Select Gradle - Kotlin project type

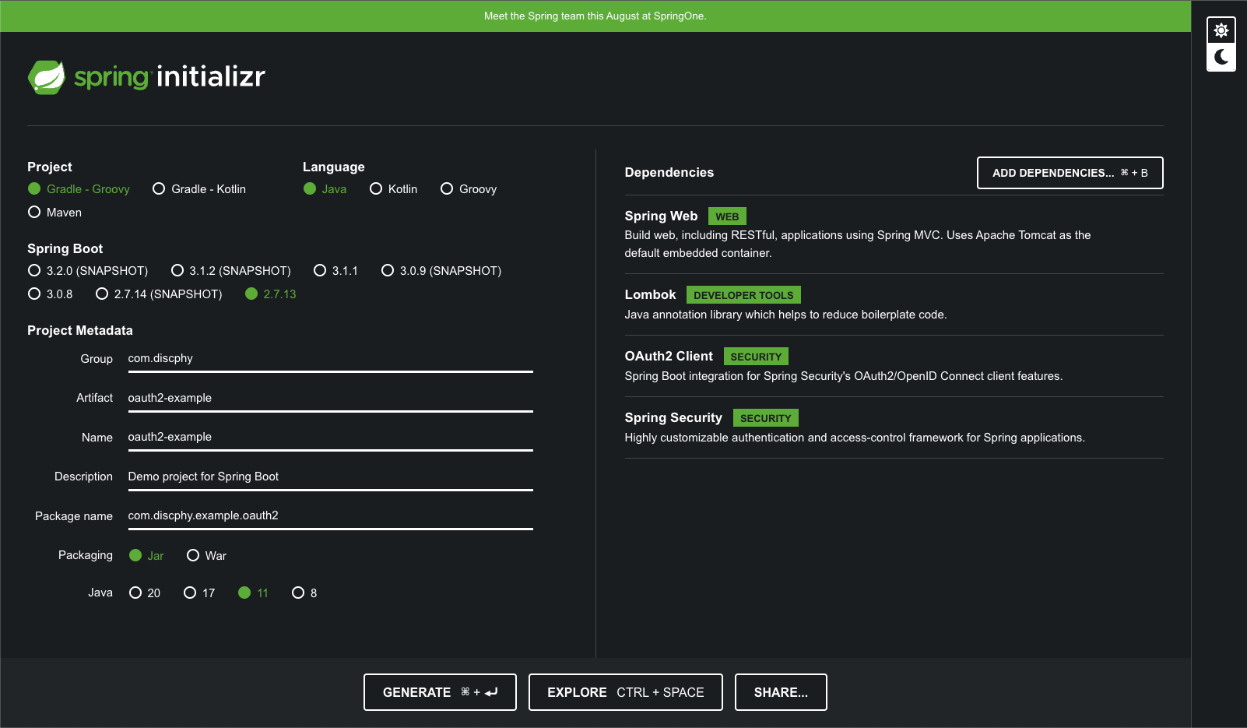[199, 189]
